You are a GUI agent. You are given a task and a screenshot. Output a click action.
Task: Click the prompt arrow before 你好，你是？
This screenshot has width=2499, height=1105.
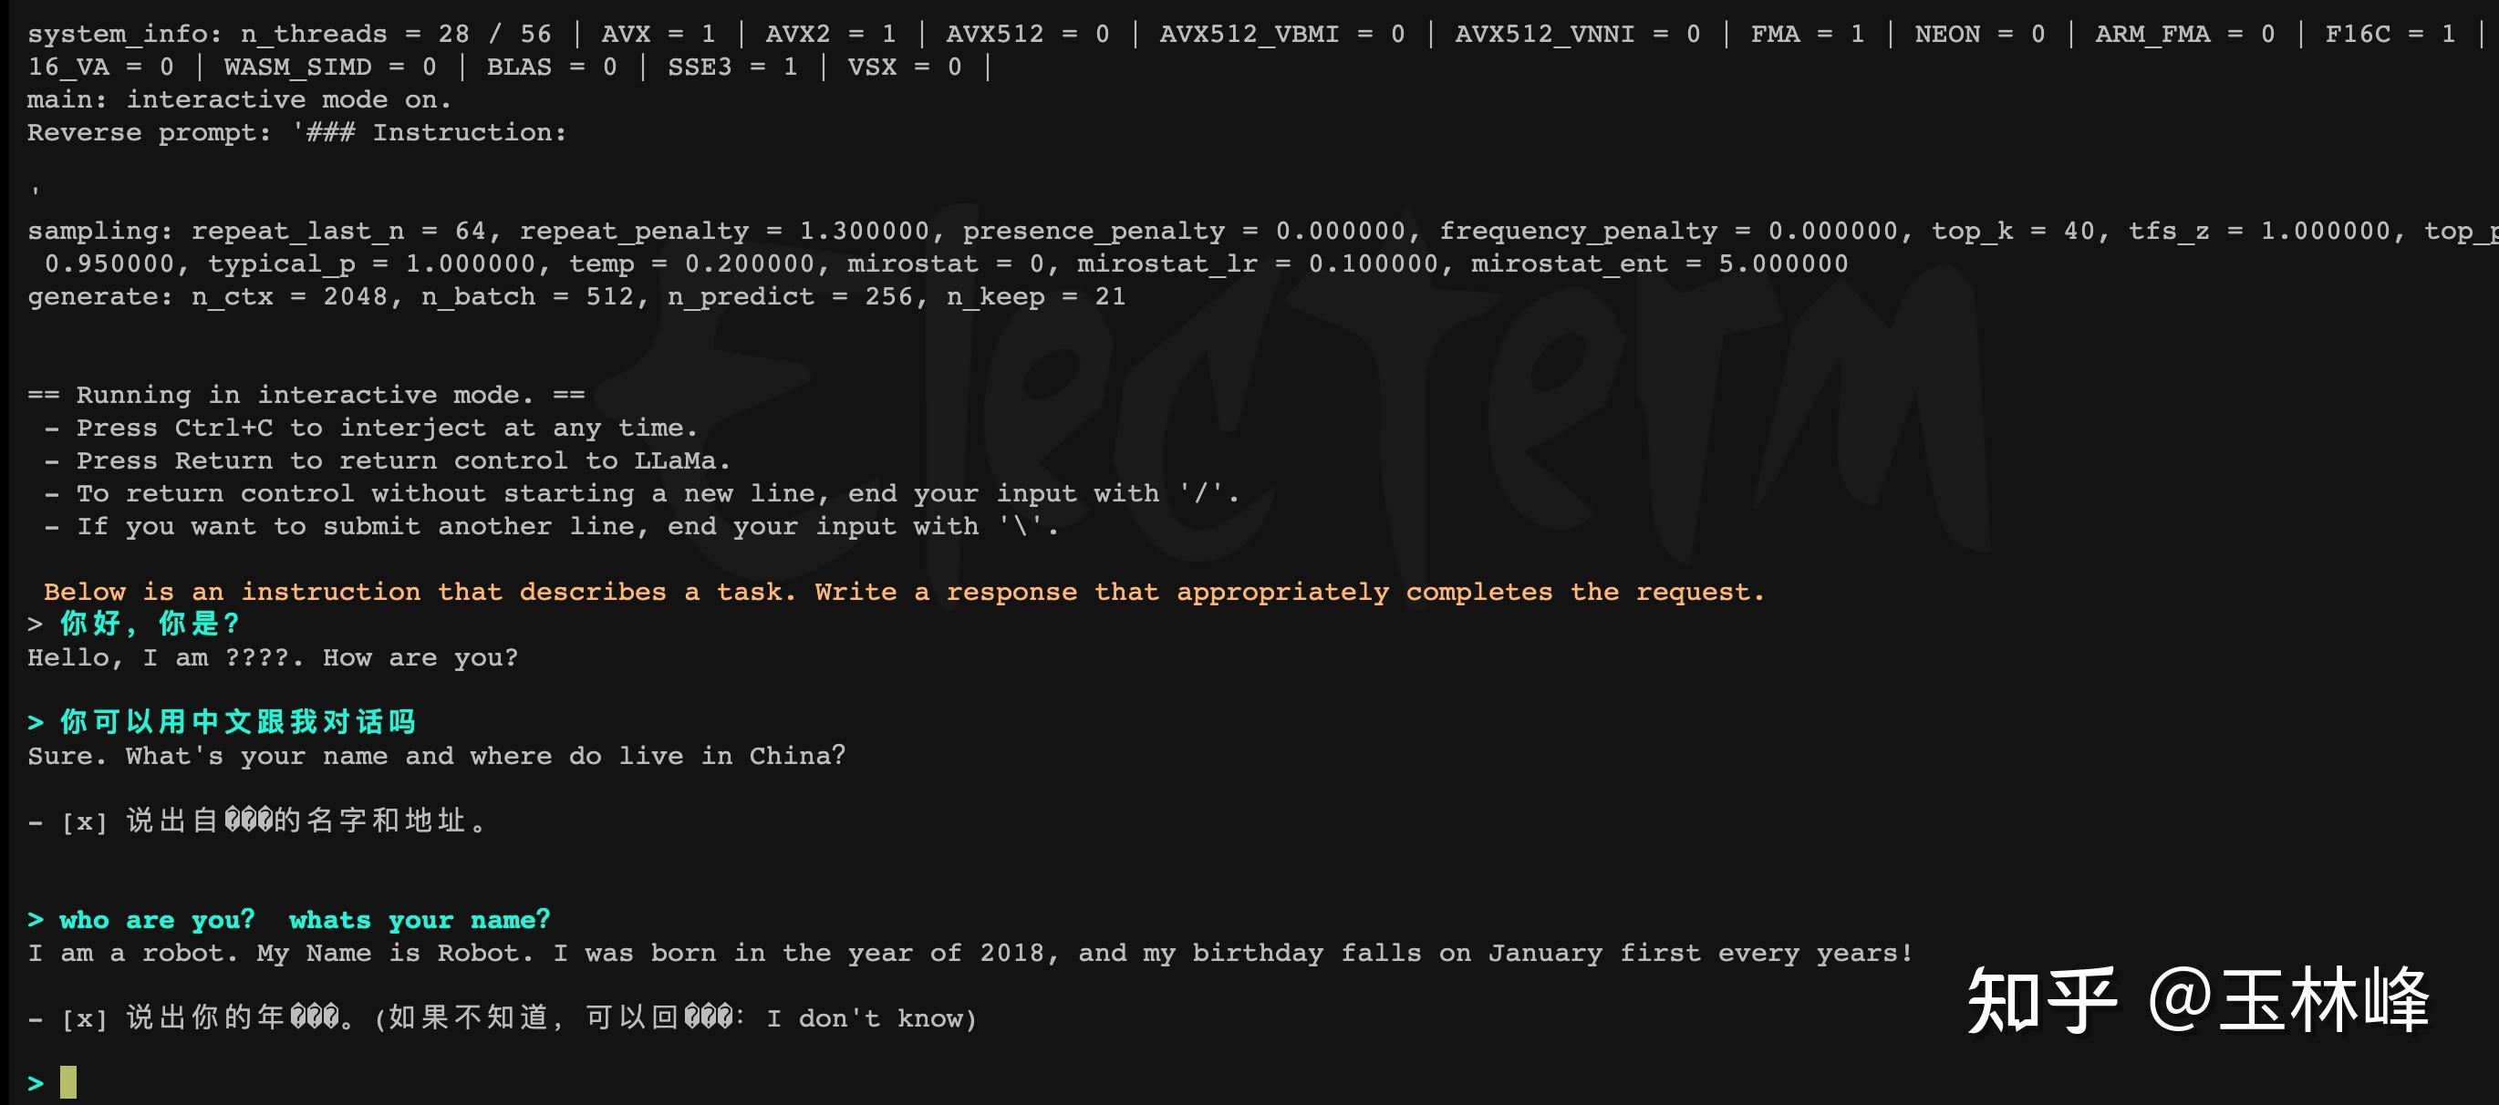click(36, 624)
